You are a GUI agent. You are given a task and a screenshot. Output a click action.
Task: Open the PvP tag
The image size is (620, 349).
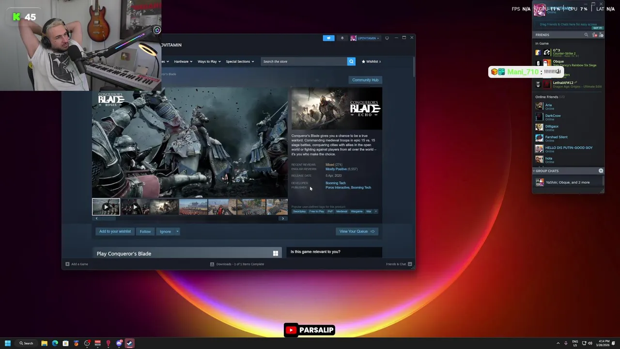tap(330, 211)
